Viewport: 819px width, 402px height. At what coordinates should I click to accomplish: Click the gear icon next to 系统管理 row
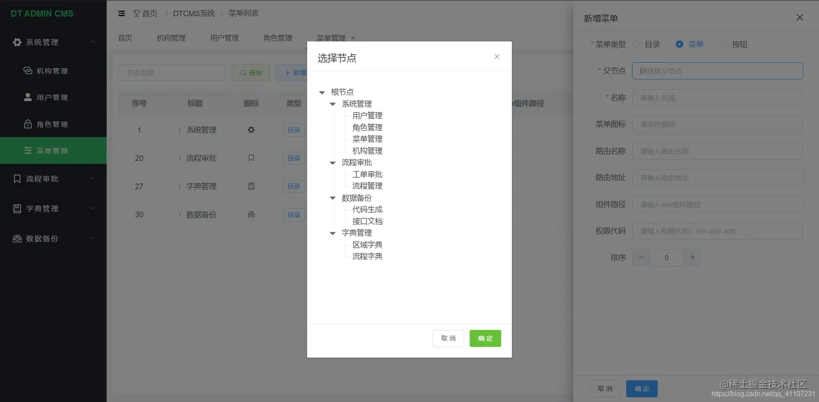point(251,129)
